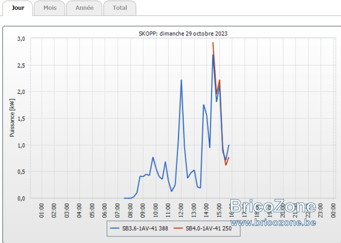Click the 02:00 time label
This screenshot has height=243, width=341.
(x=54, y=211)
